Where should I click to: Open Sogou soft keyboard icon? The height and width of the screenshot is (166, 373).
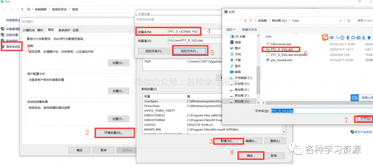(x=358, y=38)
